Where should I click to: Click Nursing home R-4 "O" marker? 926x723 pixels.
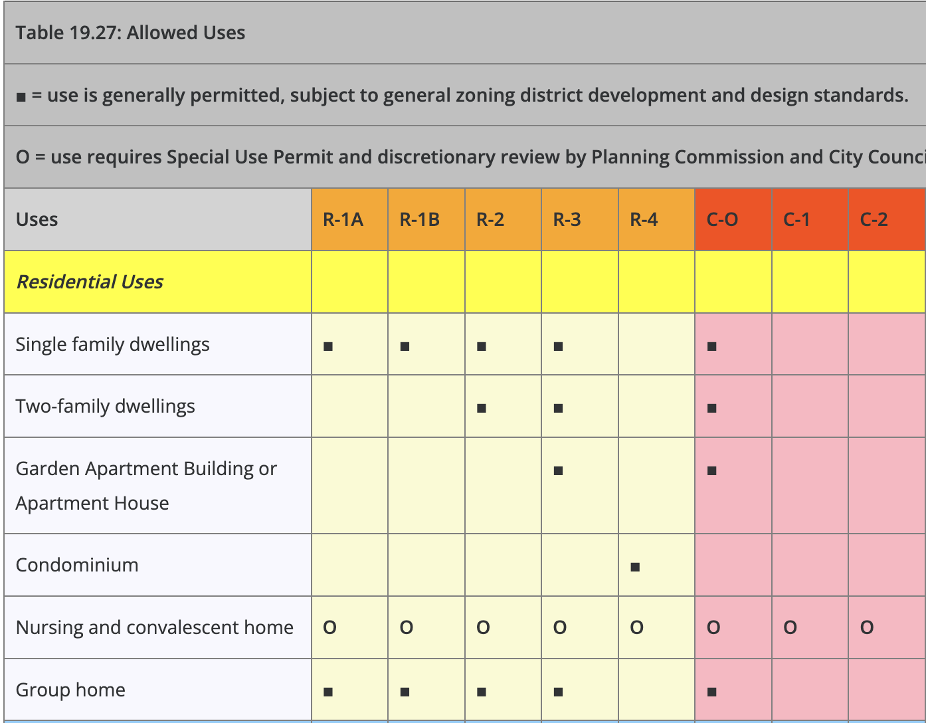pos(636,627)
